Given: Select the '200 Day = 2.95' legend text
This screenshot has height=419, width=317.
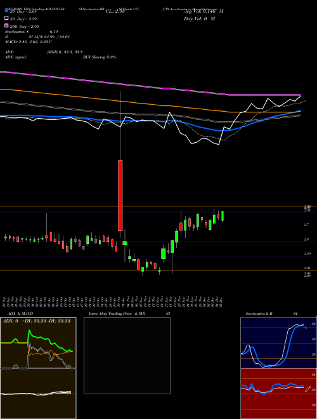Looking at the screenshot, I should point(25,27).
